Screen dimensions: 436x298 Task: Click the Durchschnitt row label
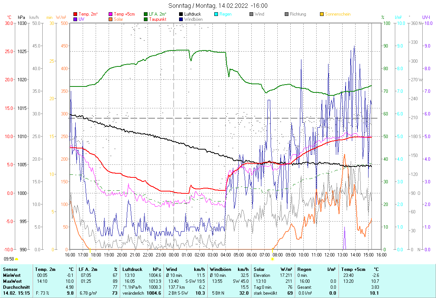pyautogui.click(x=14, y=287)
